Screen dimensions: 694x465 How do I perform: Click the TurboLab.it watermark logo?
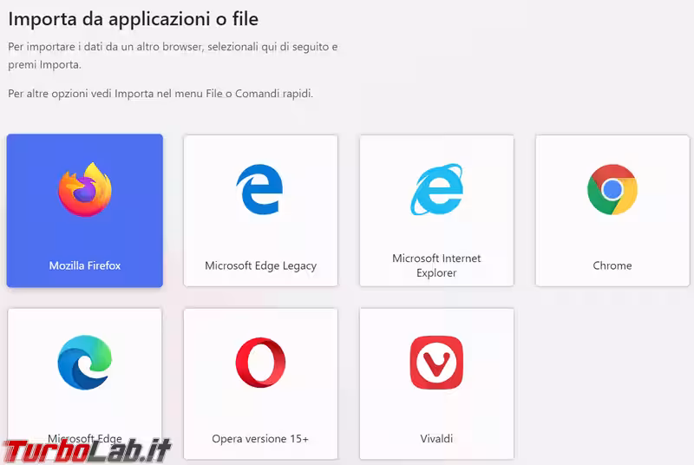(x=87, y=450)
